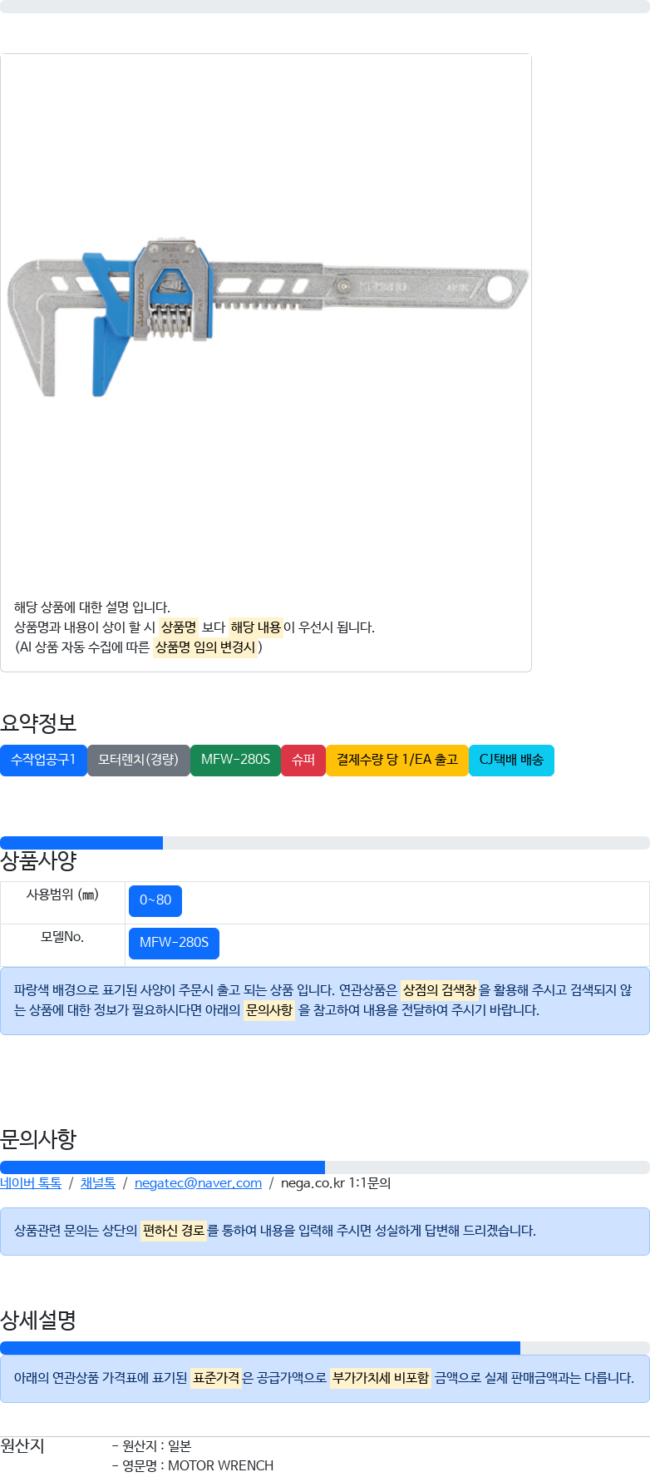650x1477 pixels.
Task: Click the progress bar under 상품사양 heading
Action: tap(325, 843)
